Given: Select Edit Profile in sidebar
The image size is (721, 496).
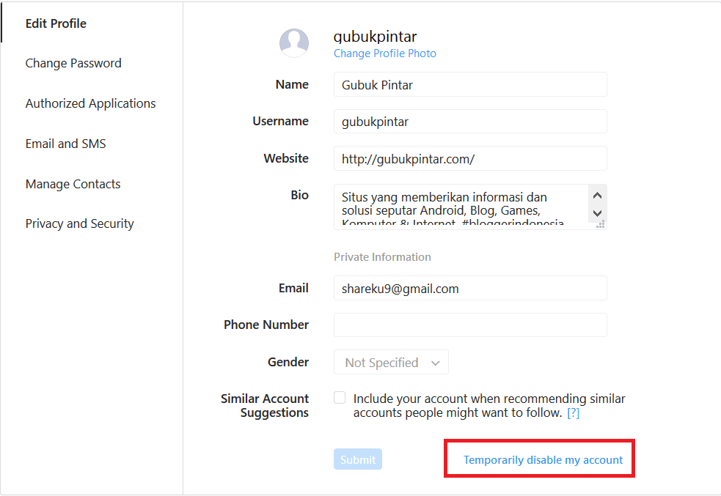Looking at the screenshot, I should click(56, 23).
